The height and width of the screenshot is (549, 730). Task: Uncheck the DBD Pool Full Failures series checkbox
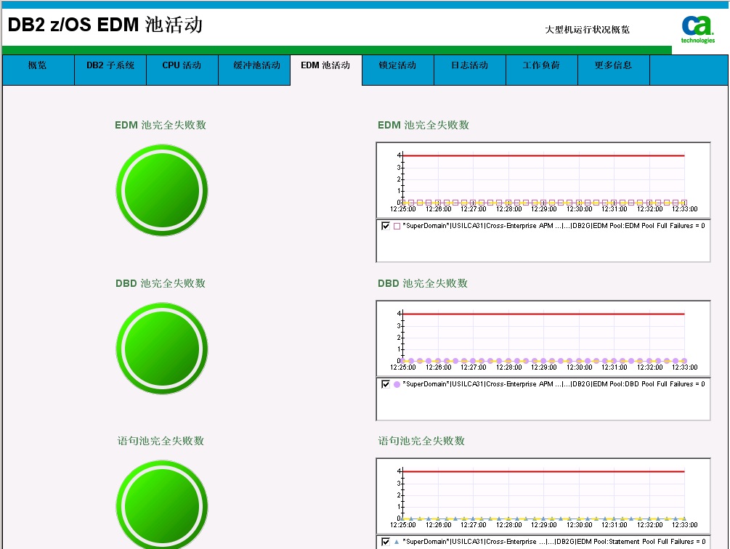(386, 384)
